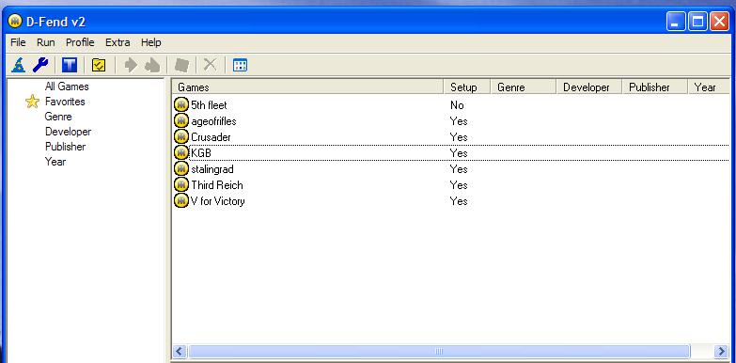
Task: Open the File menu
Action: 18,42
